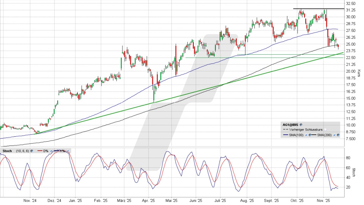This screenshot has height=205, width=364.
Task: Click the blue SMA(100) legend line swatch
Action: pyautogui.click(x=286, y=135)
